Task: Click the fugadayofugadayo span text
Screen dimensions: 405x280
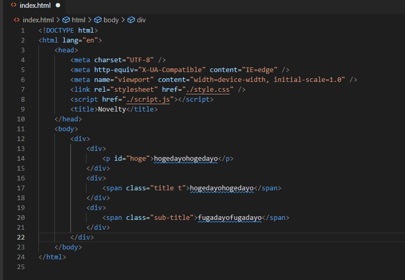Action: (x=229, y=218)
